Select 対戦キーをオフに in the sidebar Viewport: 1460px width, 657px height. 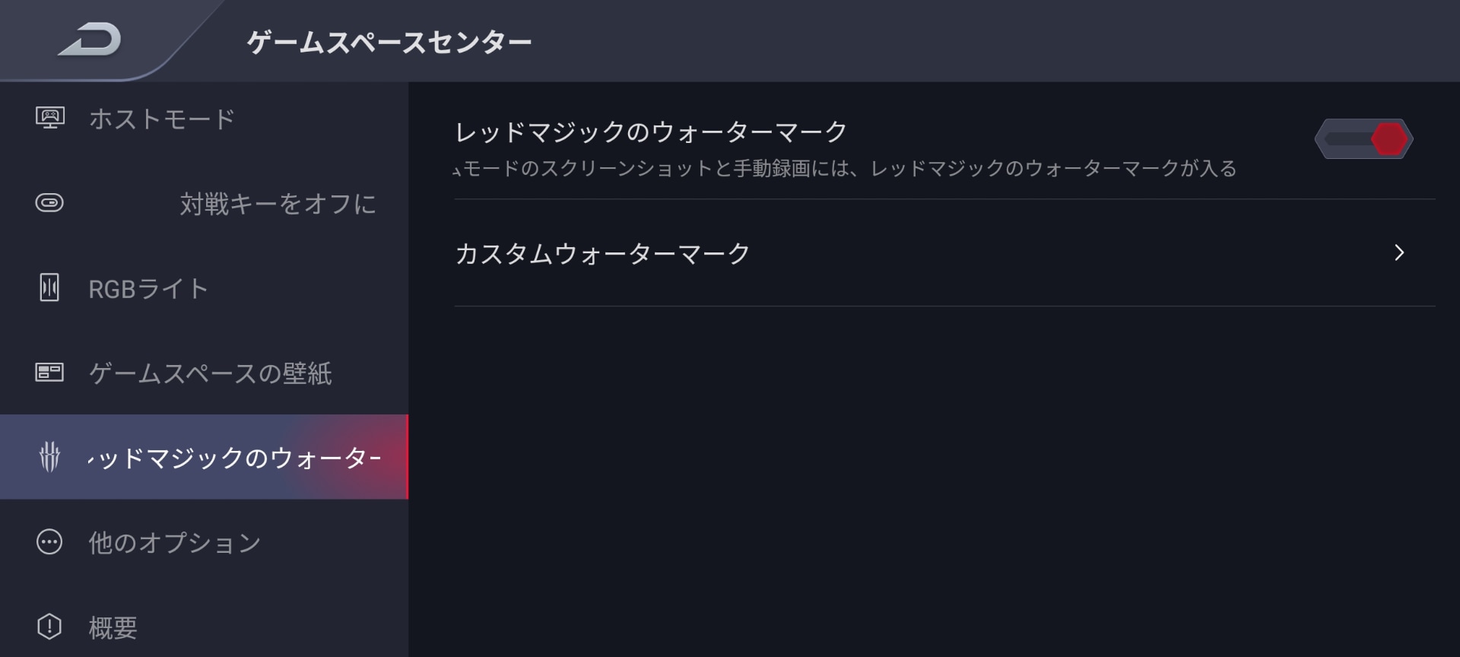click(x=278, y=204)
